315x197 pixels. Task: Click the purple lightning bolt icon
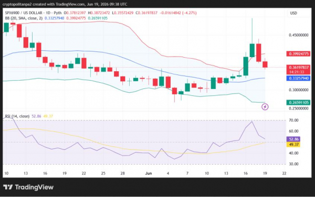[265, 106]
